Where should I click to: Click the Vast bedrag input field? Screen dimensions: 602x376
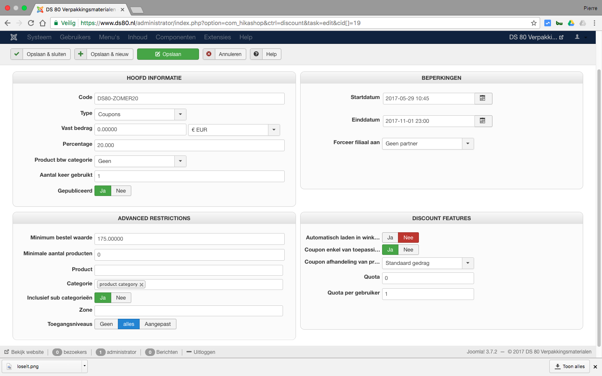tap(140, 130)
